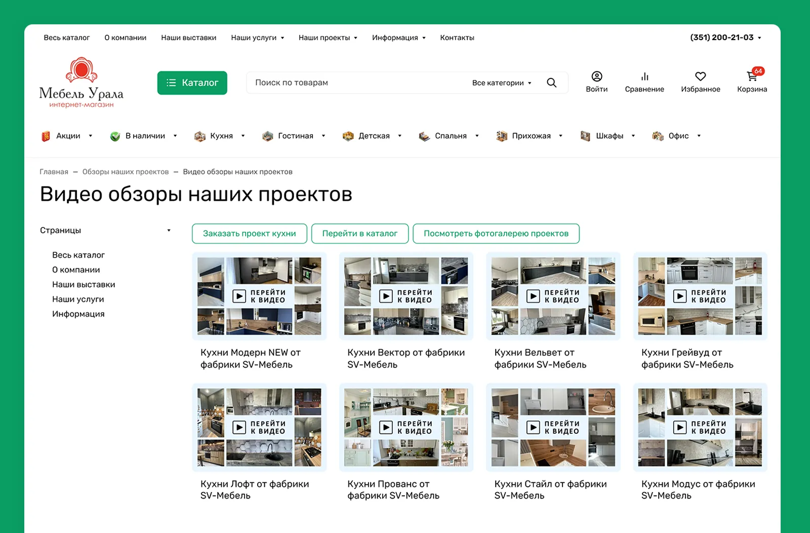The image size is (810, 533).
Task: Go to Обзоры наших проектов breadcrumb
Action: [126, 172]
